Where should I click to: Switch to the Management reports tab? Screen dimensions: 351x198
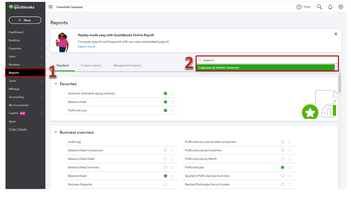pyautogui.click(x=127, y=65)
